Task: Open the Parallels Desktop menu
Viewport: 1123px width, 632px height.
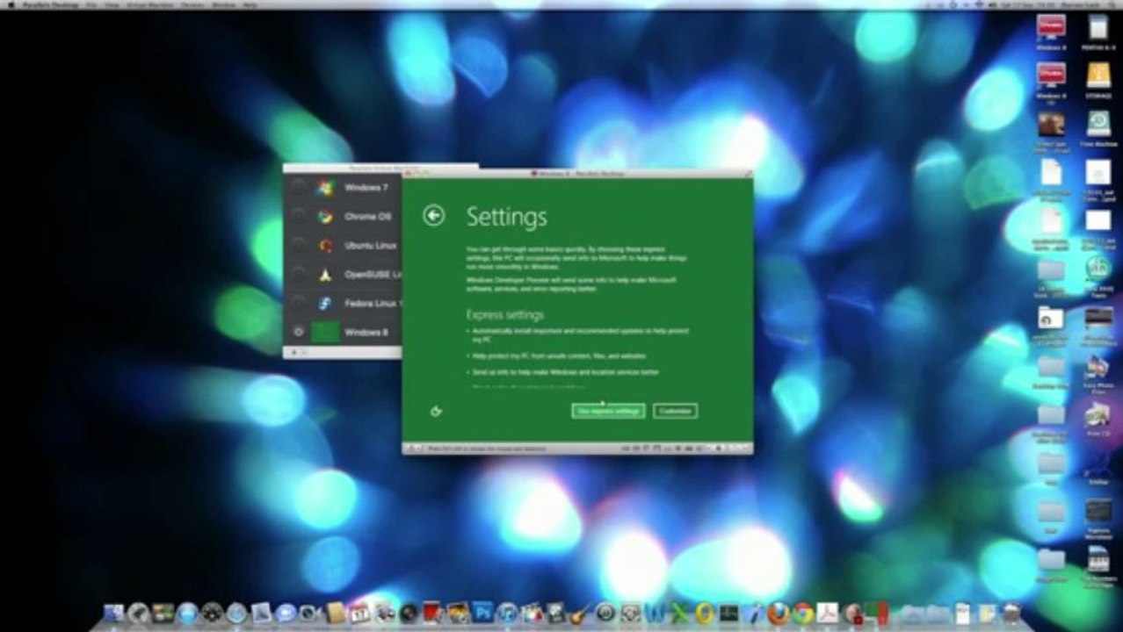Action: click(x=50, y=4)
